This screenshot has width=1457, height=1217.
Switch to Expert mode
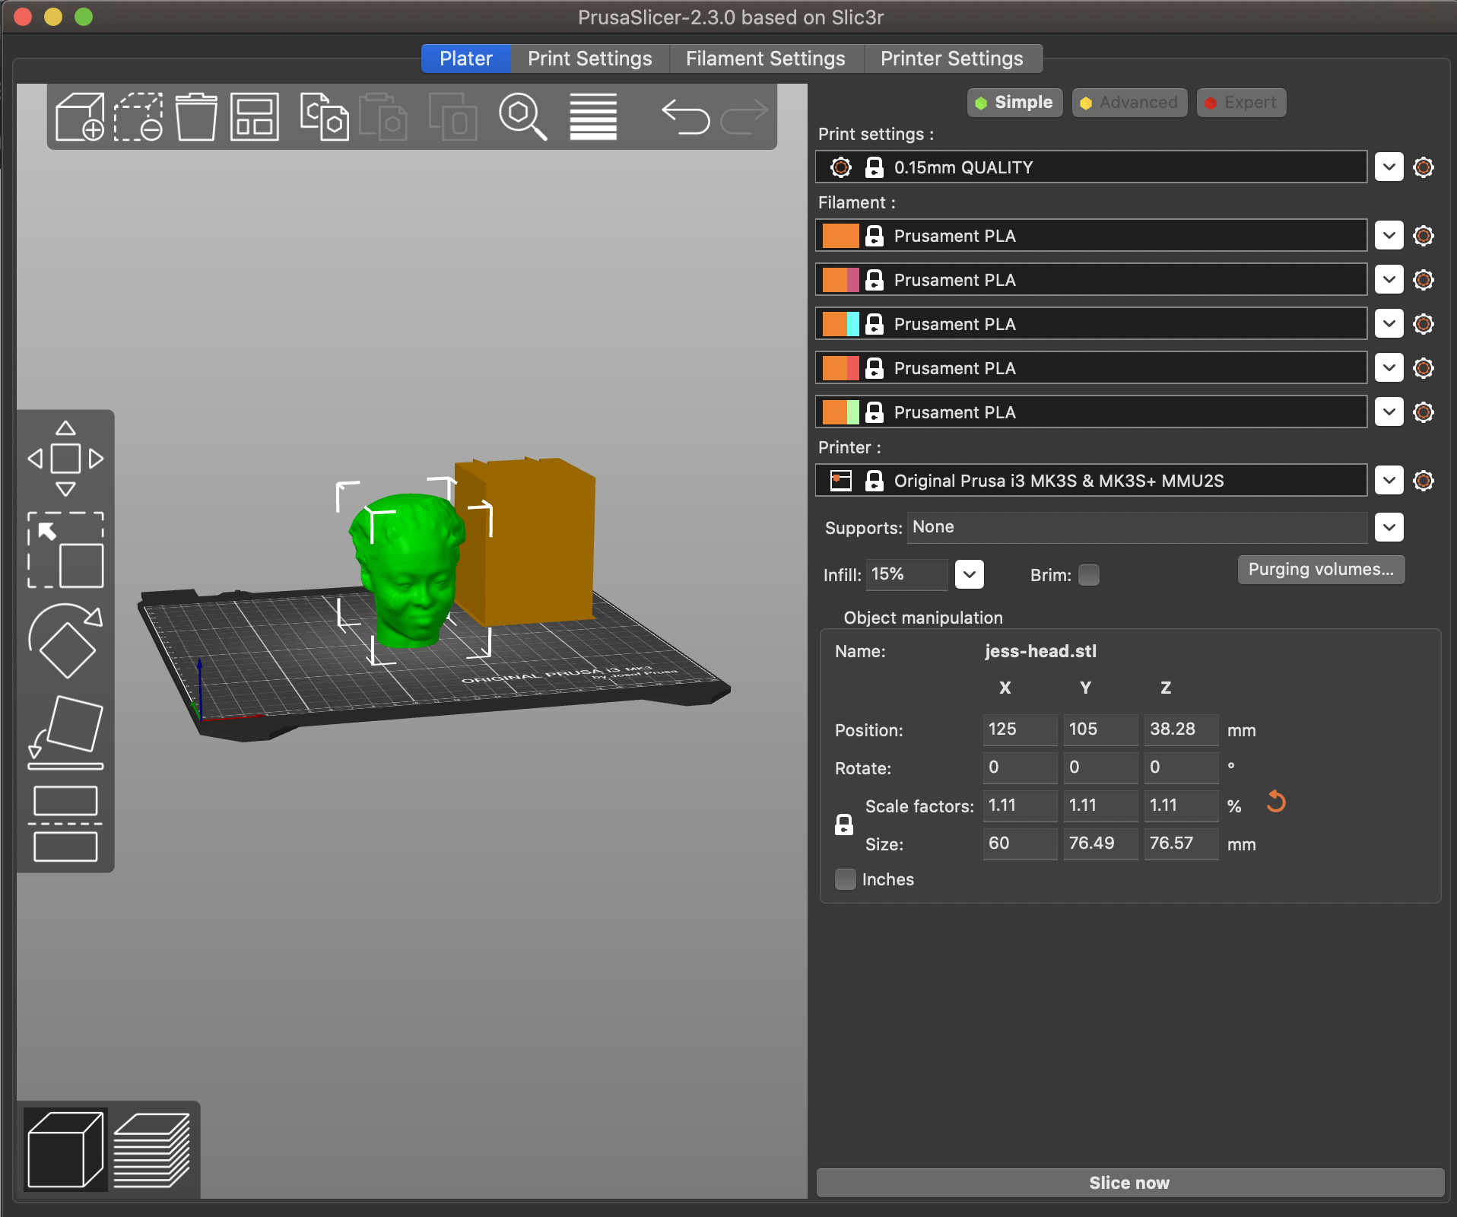[1241, 103]
